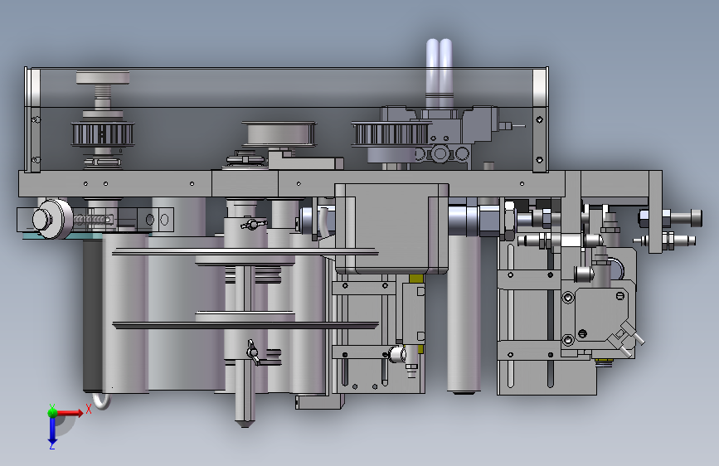Select the upper wing nut on the vertical shaft

coord(253,224)
